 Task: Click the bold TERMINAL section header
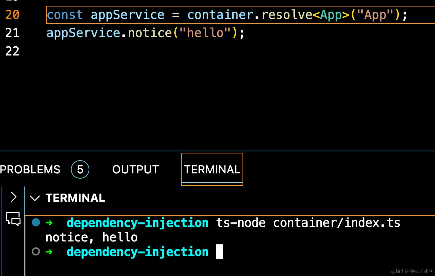(x=75, y=198)
